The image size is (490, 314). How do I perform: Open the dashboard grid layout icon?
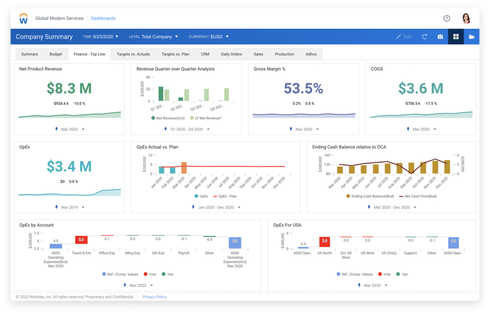pyautogui.click(x=456, y=37)
